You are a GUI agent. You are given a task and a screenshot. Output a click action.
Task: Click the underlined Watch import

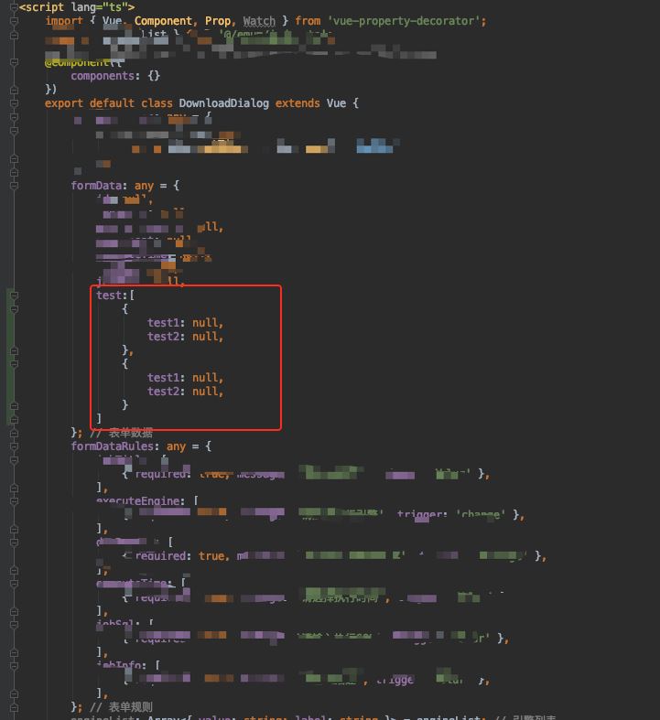259,21
